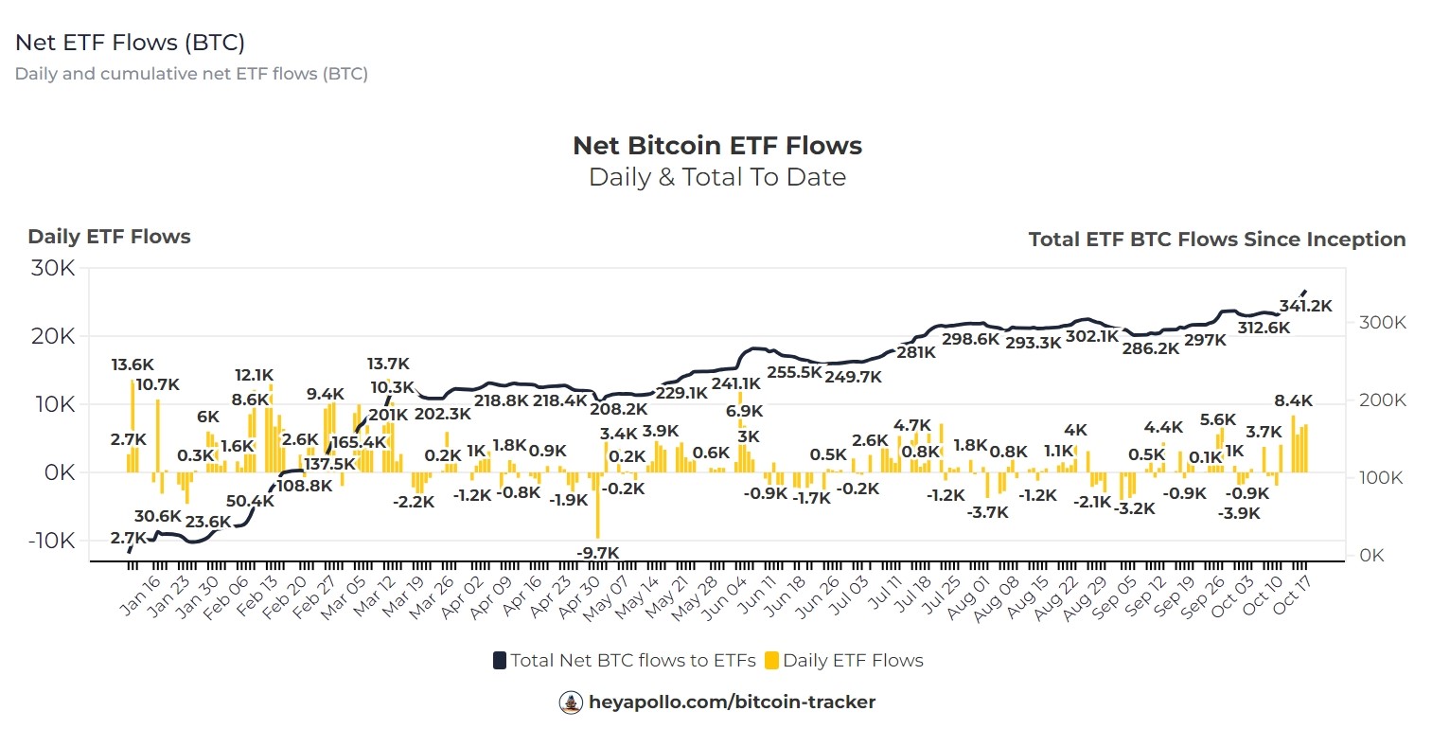Click the Daily ETF Flows left axis title
This screenshot has height=729, width=1432.
tap(109, 237)
